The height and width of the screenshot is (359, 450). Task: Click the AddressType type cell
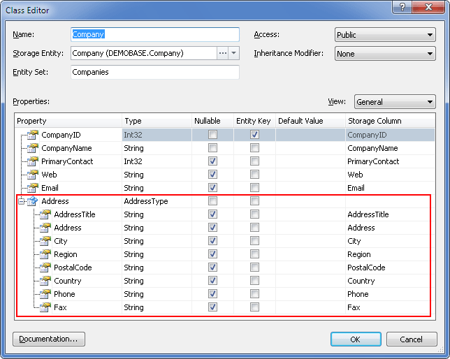click(157, 201)
